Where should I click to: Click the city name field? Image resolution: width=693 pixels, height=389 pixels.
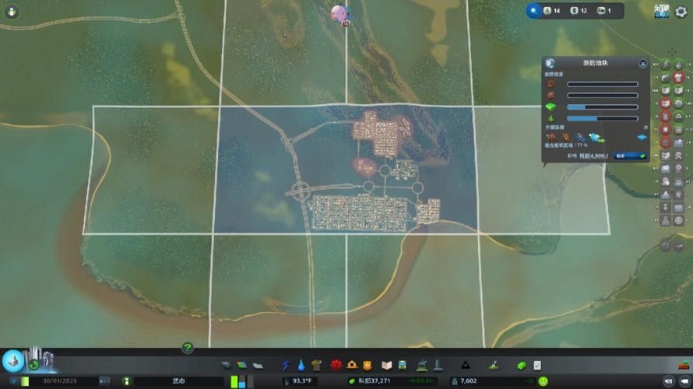pos(178,381)
